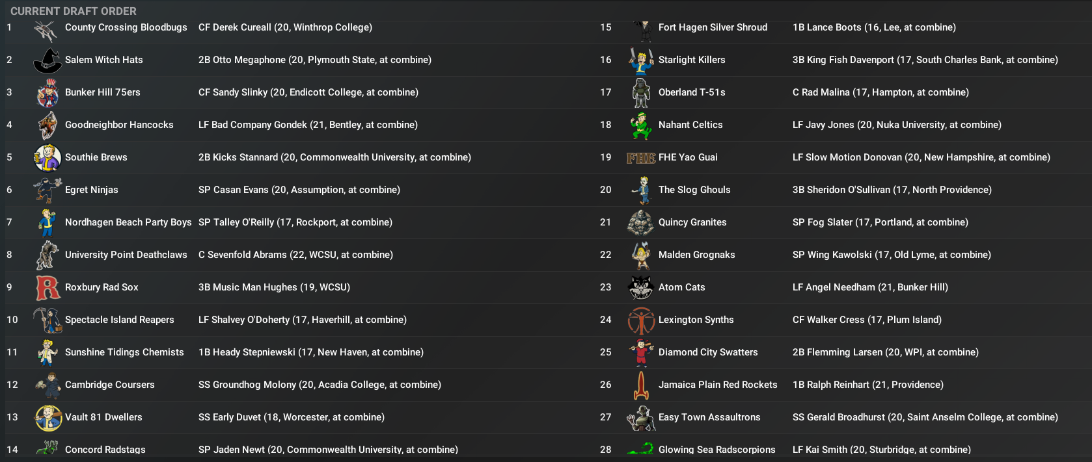Click the FHE Yao Guai logo
Image resolution: width=1092 pixels, height=462 pixels.
640,158
